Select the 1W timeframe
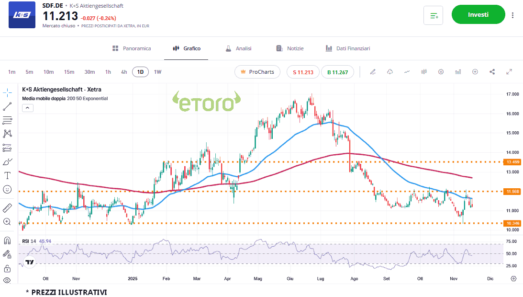 point(157,72)
